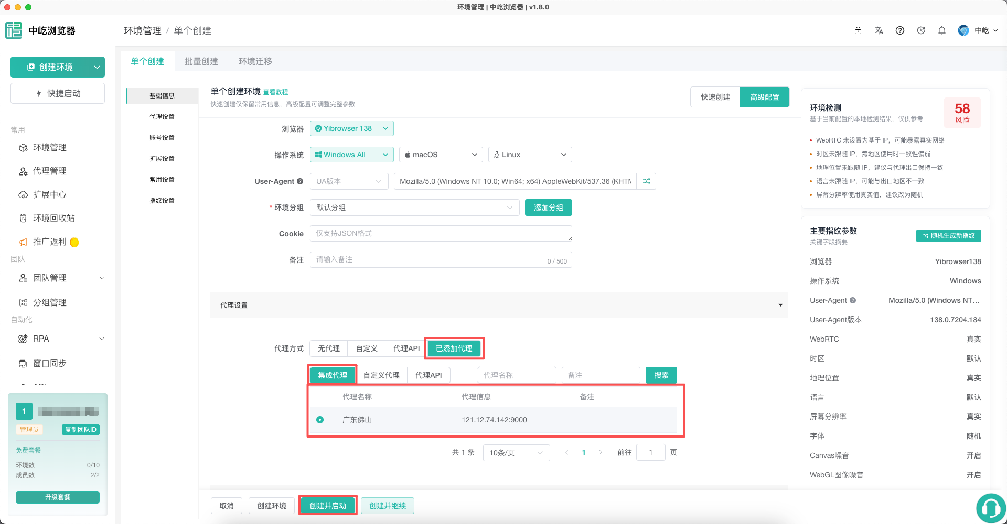
Task: Jump to 账号设置 section
Action: click(162, 137)
